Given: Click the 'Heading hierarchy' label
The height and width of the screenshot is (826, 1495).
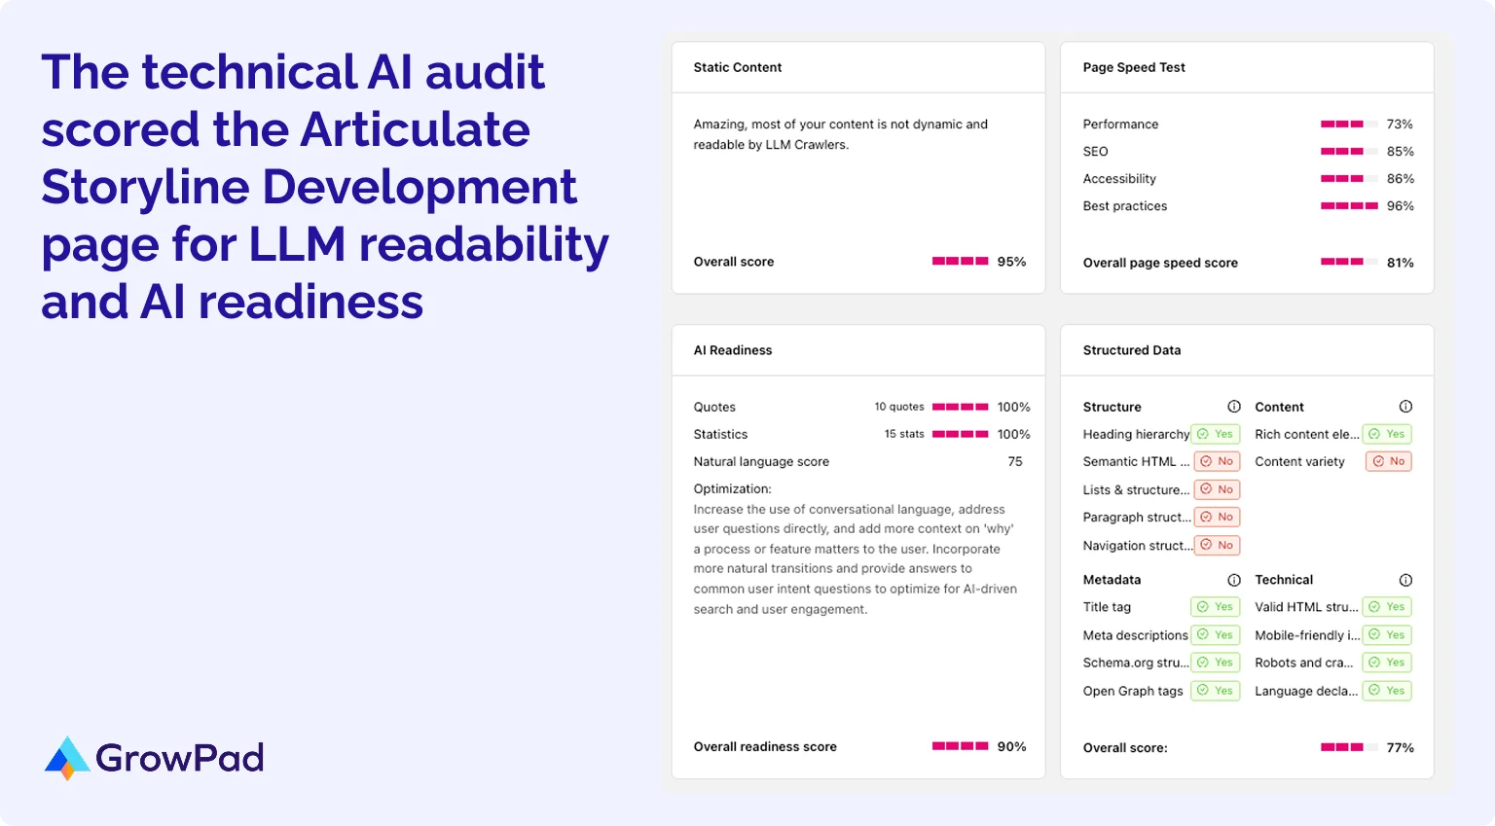Looking at the screenshot, I should (x=1136, y=435).
